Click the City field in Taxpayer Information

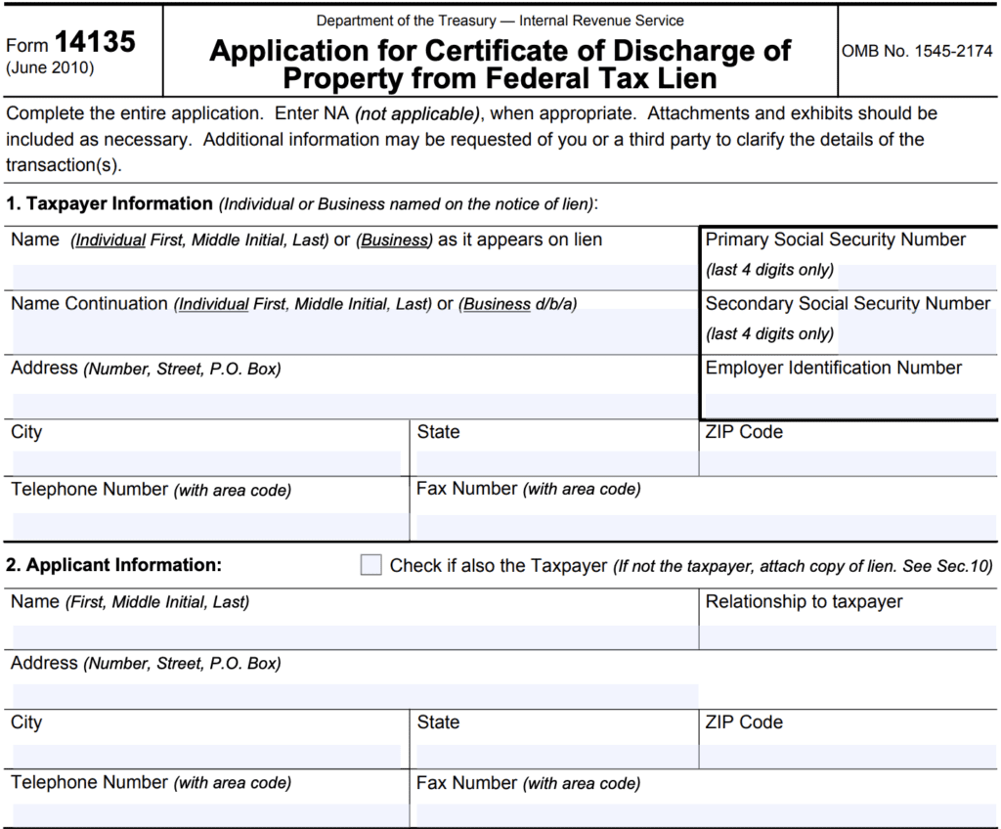pos(206,462)
